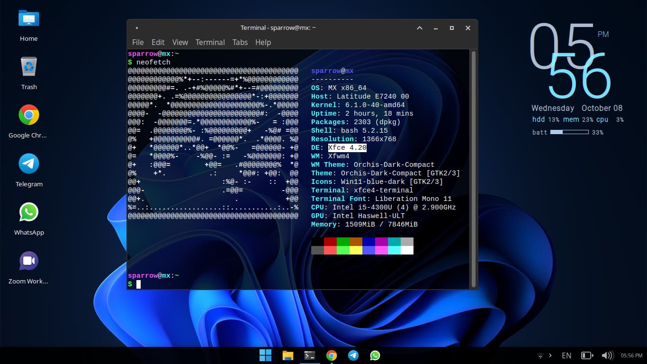The height and width of the screenshot is (364, 647).
Task: Launch Google Chrome from the desktop
Action: pyautogui.click(x=29, y=115)
